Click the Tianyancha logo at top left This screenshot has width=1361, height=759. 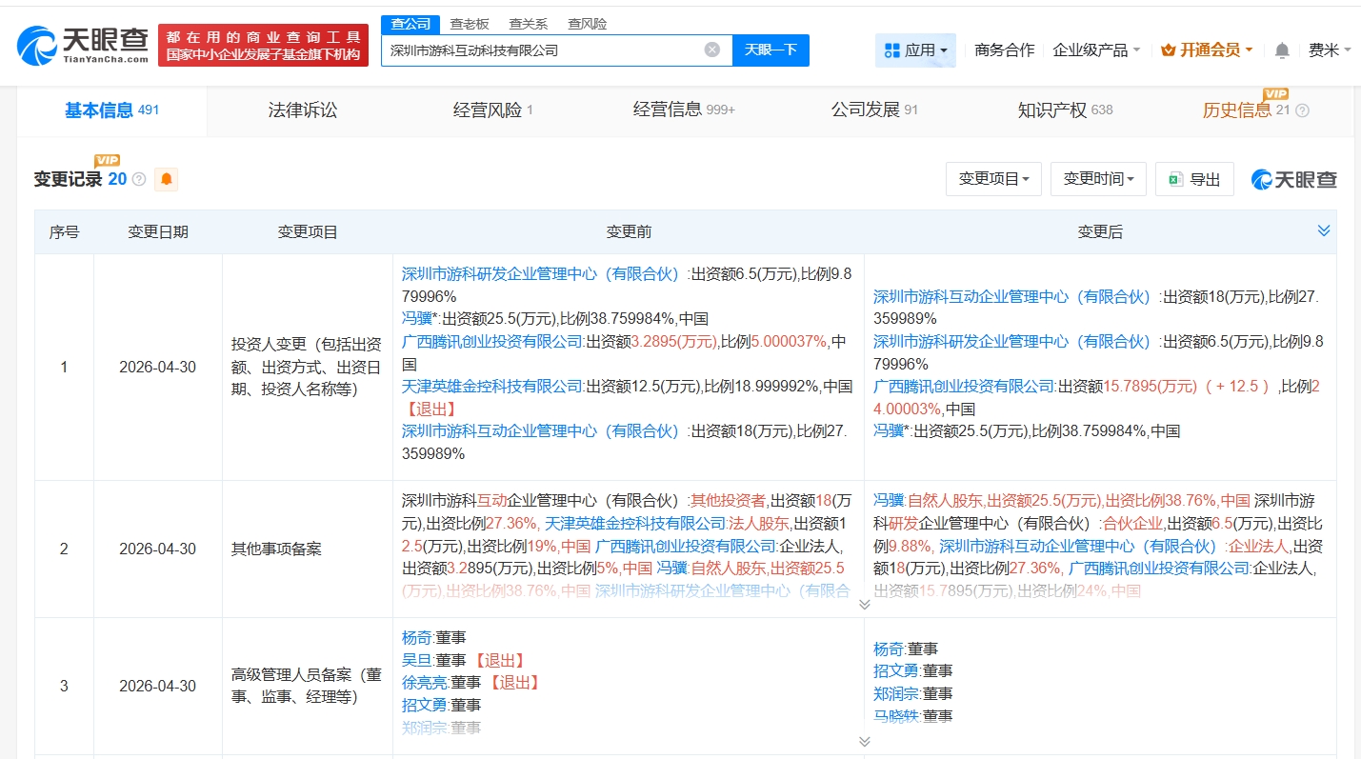[83, 44]
